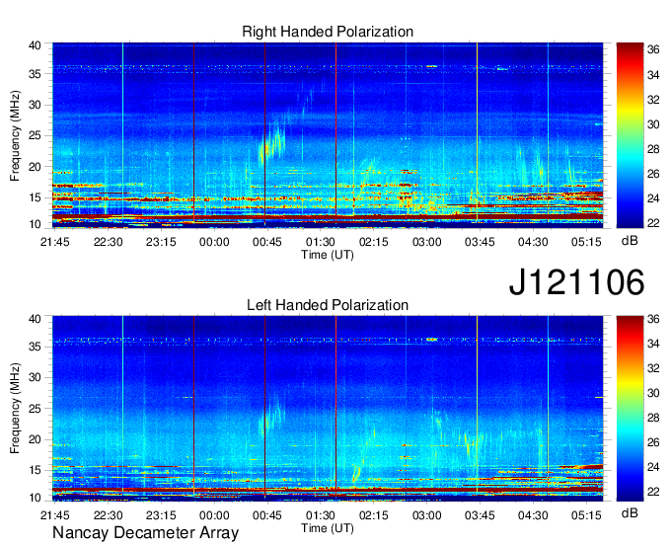Click the "22" value on the Right Handed colorbar
Viewport: 671px width, 545px height.
click(653, 222)
